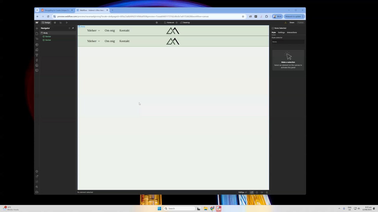Reload the page in Chrome
The image size is (378, 212).
pos(48,16)
